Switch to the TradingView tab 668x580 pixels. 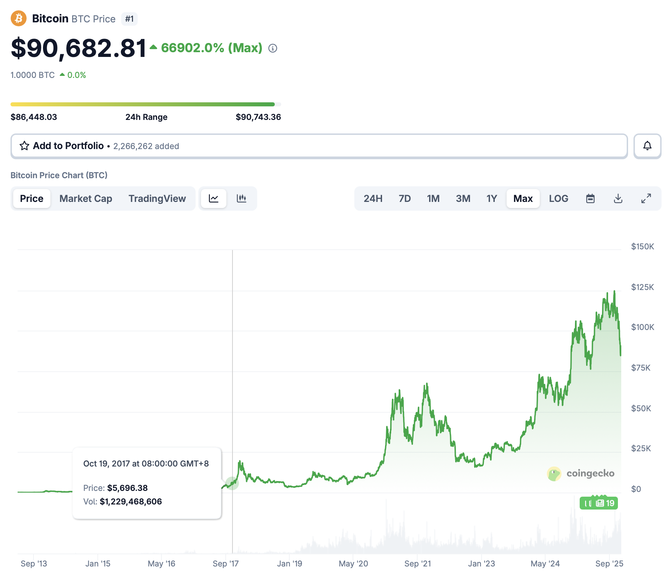click(x=157, y=199)
